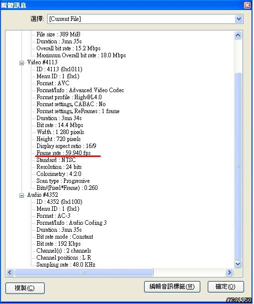Click the vertical scrollbar up arrow
The image size is (254, 304).
coord(238,35)
